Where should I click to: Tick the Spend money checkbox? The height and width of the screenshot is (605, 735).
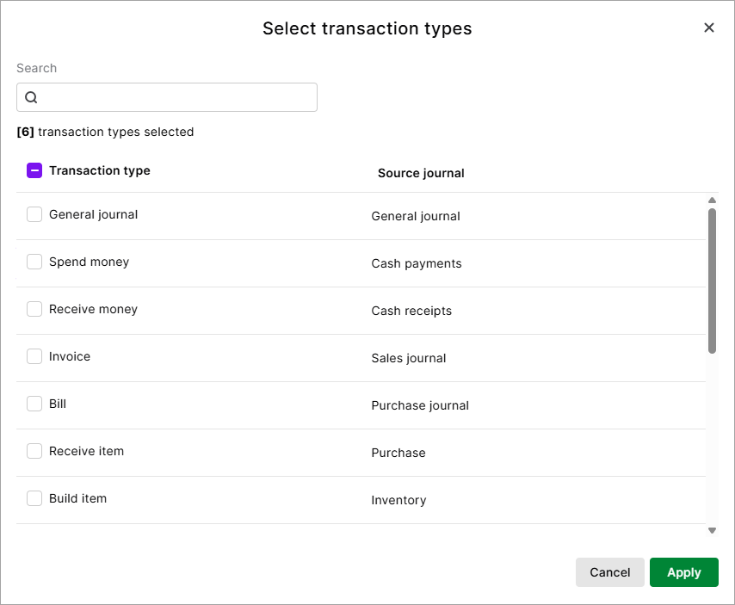(34, 262)
